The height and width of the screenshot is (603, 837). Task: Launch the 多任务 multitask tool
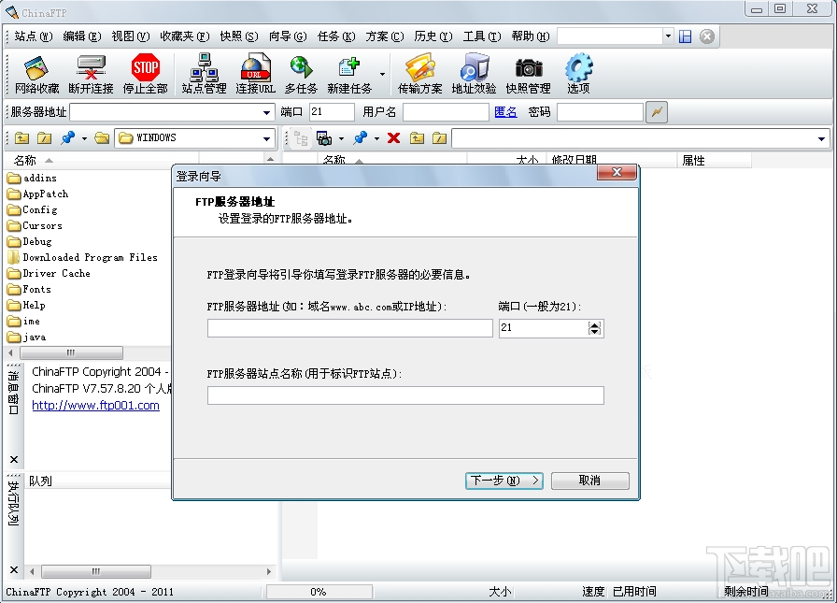301,75
